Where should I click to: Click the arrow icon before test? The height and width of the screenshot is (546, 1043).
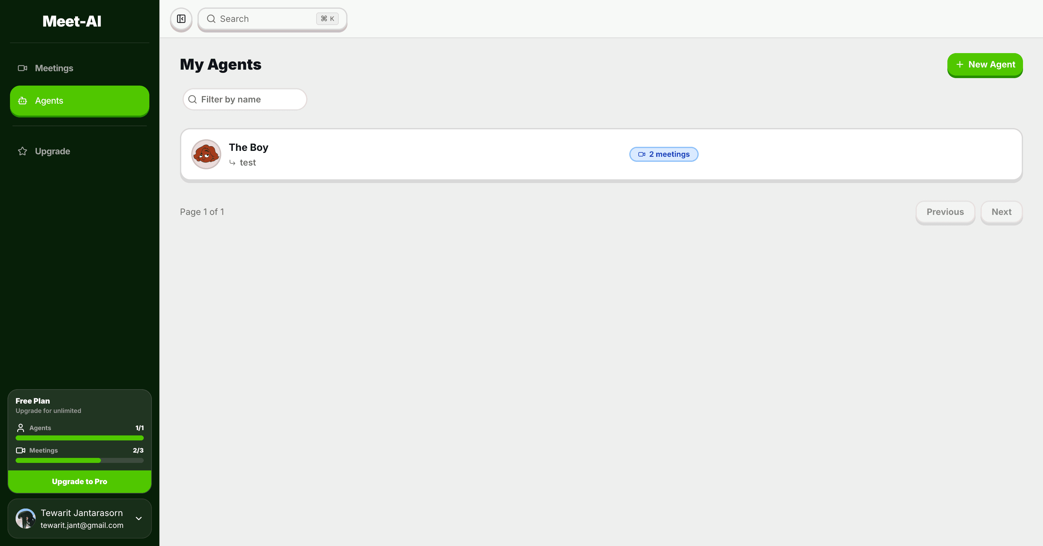(232, 162)
